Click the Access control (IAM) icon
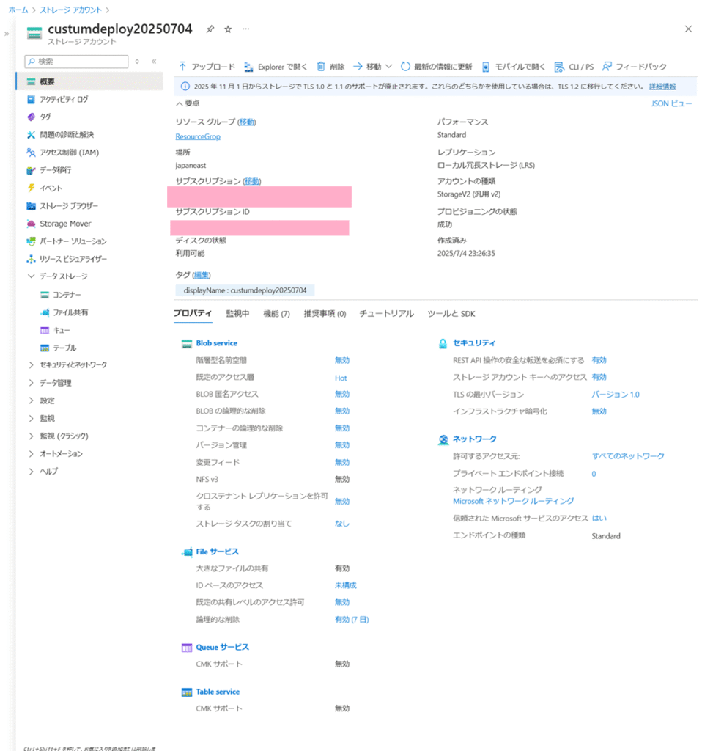This screenshot has width=702, height=751. (x=31, y=153)
